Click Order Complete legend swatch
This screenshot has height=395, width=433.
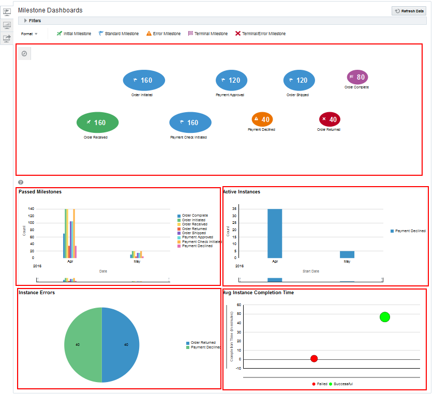(x=179, y=216)
